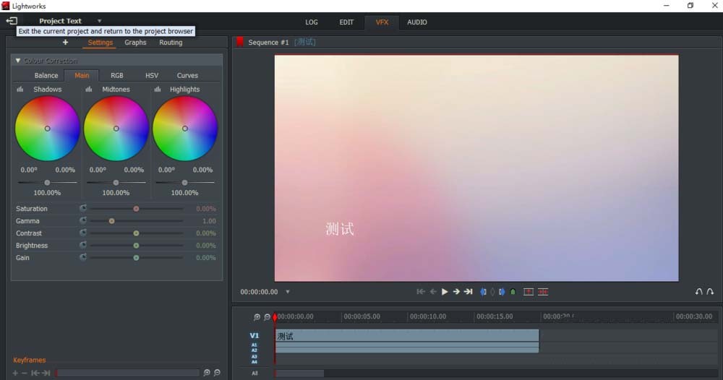Image resolution: width=723 pixels, height=380 pixels.
Task: Toggle keyframing for Brightness
Action: pyautogui.click(x=83, y=246)
